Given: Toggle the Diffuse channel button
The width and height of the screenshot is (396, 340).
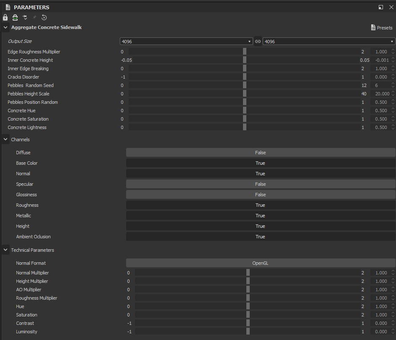Looking at the screenshot, I should coord(260,153).
